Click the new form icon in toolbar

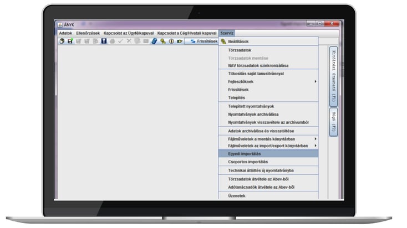pos(62,41)
